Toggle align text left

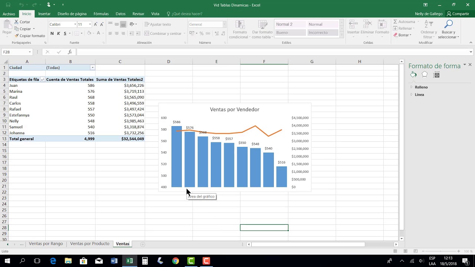pos(110,33)
